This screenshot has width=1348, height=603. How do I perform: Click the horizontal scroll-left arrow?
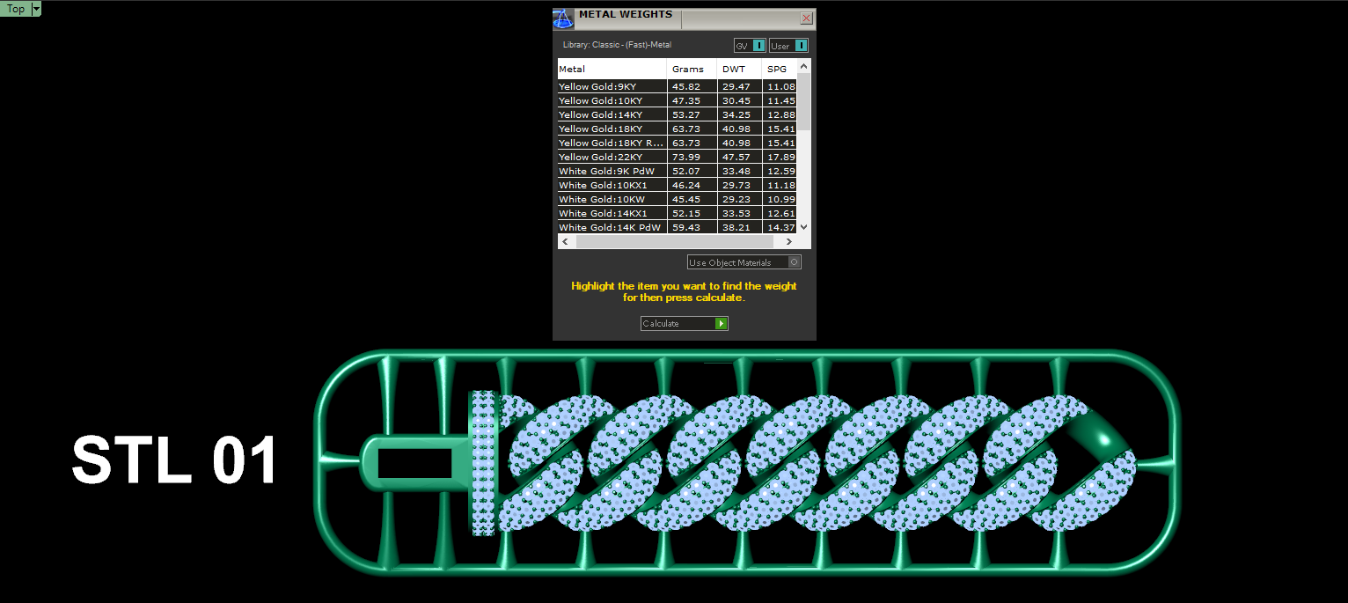[x=565, y=241]
